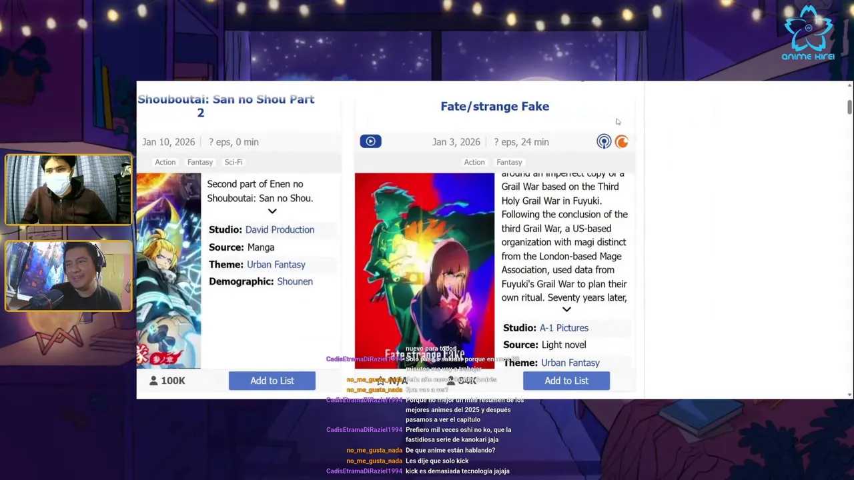Open the broadcast icon on Fate/strange Fake

point(604,141)
